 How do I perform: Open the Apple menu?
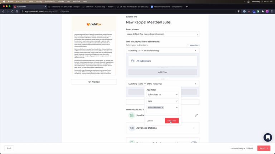[x=4, y=1]
